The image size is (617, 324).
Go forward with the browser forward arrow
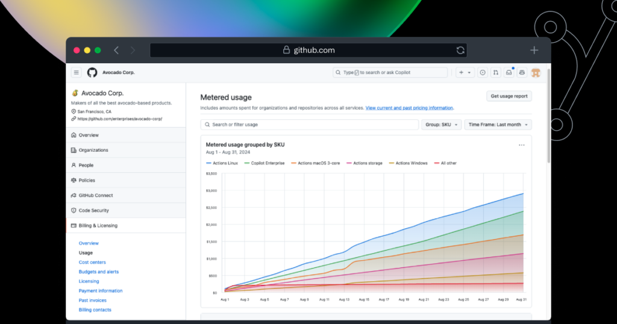[x=133, y=51]
